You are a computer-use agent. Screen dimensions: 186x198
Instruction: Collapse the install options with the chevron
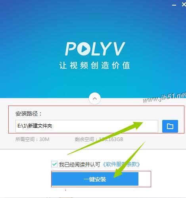click(95, 98)
